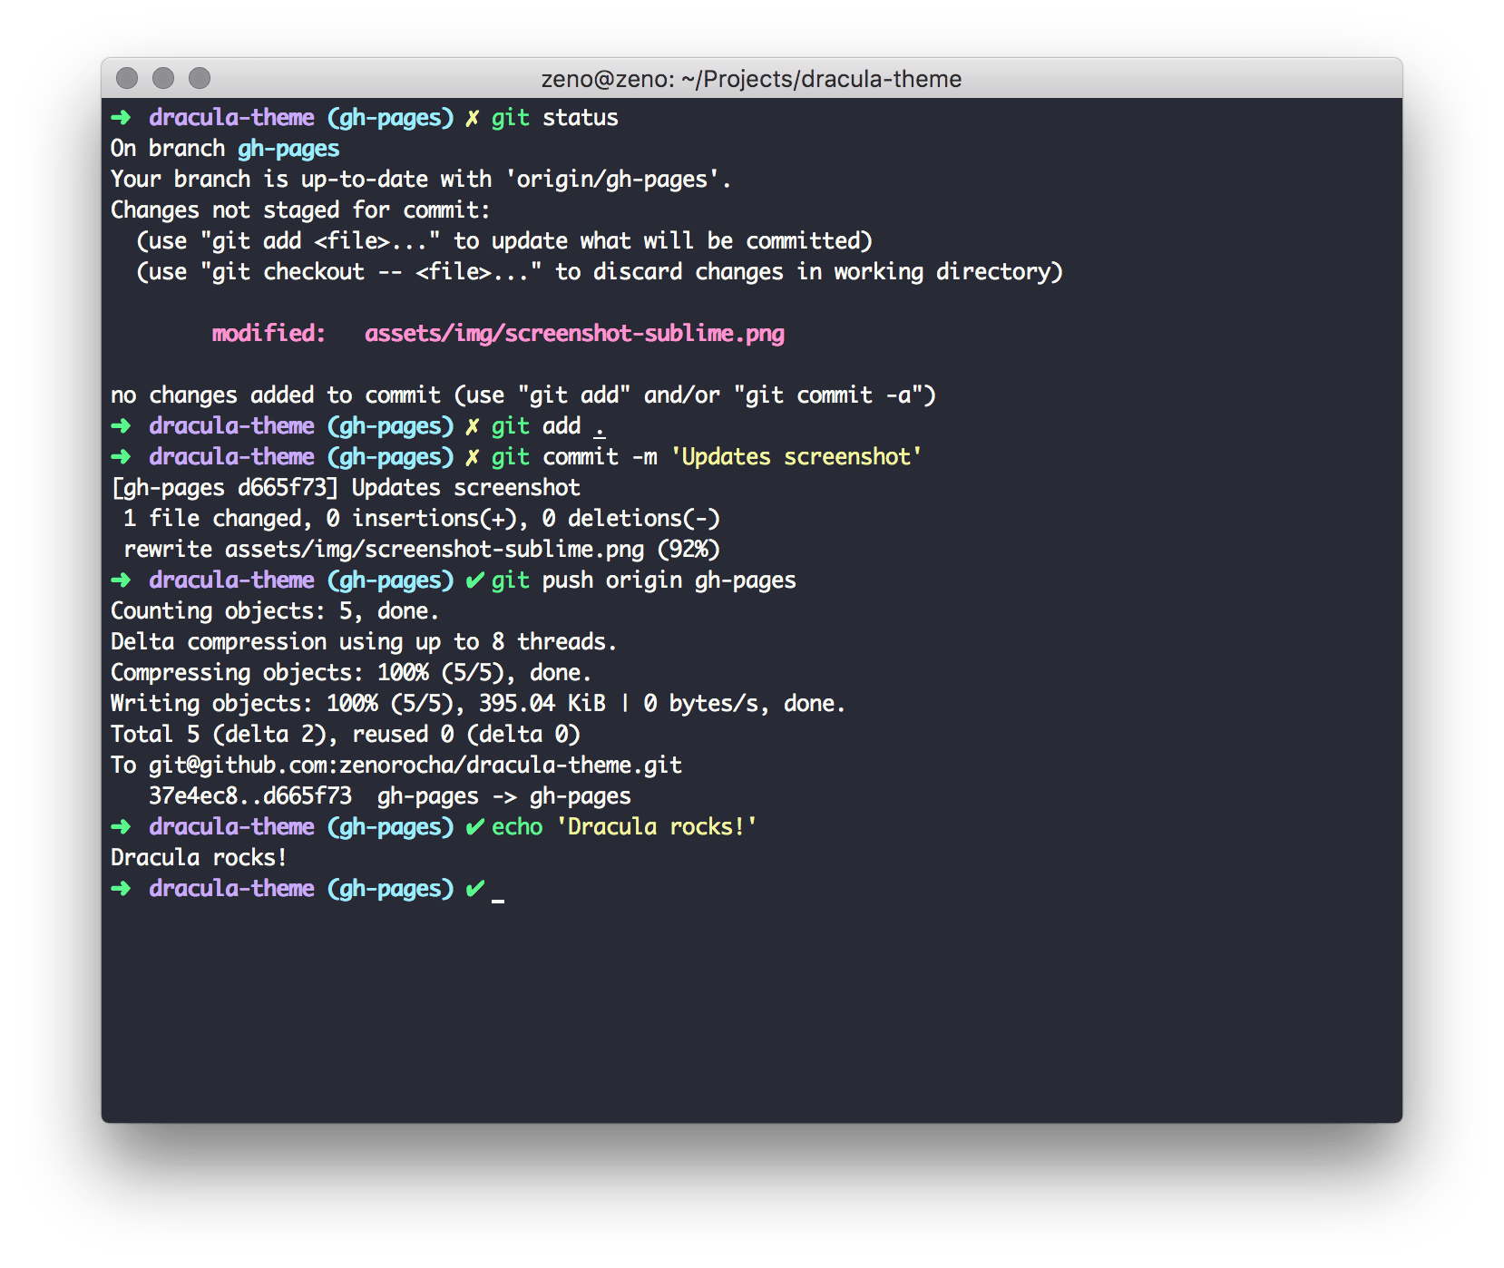Click the ✔ icon on the last prompt line
Viewport: 1504px width, 1268px height.
pos(474,888)
